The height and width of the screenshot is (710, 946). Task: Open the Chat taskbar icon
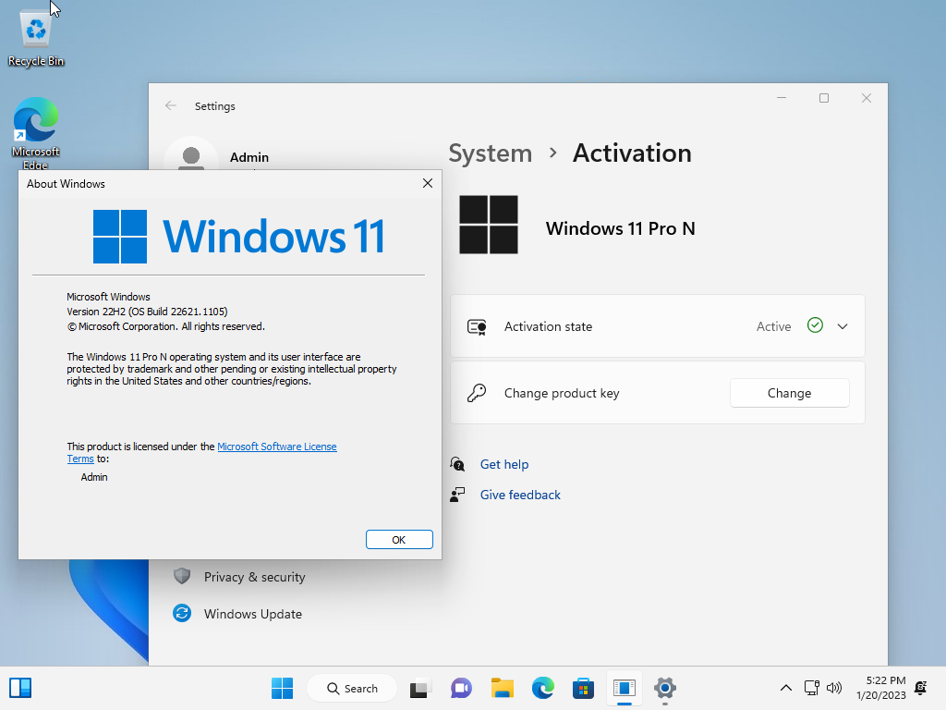(x=461, y=688)
